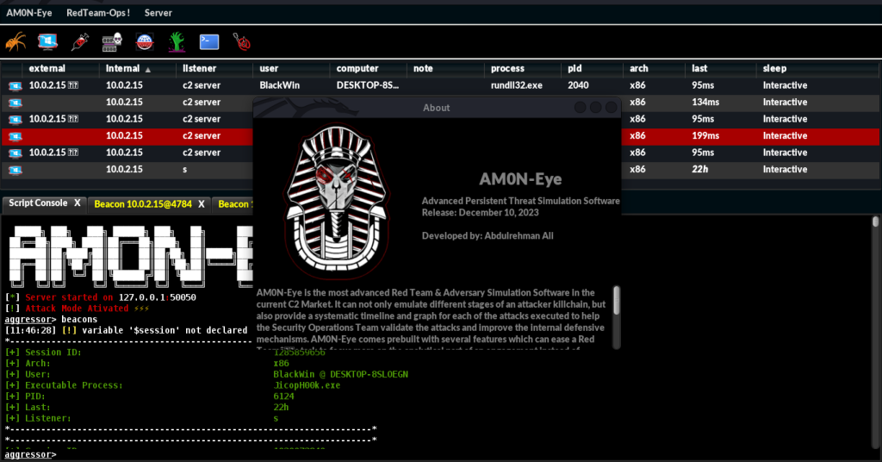Click the 127.0.0.1:50050 server address
This screenshot has height=462, width=882.
[157, 297]
